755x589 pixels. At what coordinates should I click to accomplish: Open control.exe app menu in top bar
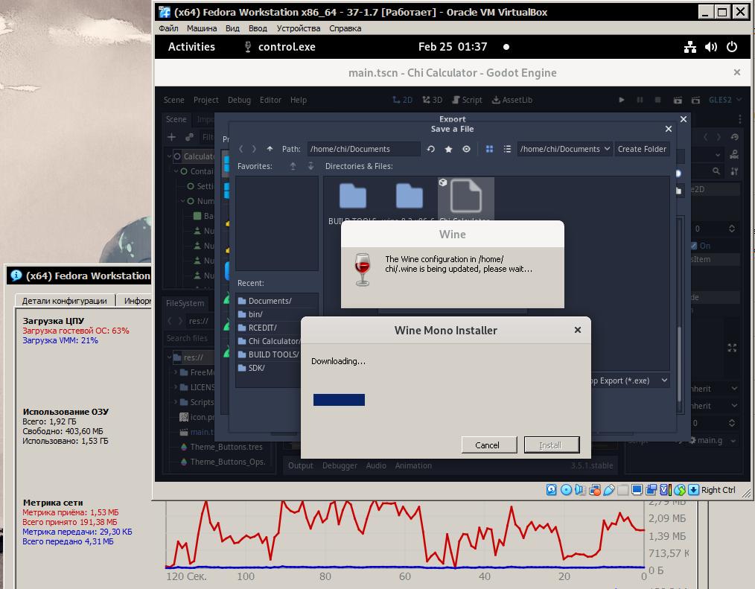pos(280,47)
